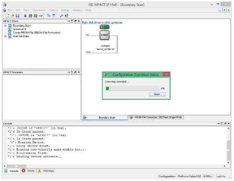Click the Add Xilinx Device toolbar icon
Image resolution: width=234 pixels, height=181 pixels.
click(36, 16)
